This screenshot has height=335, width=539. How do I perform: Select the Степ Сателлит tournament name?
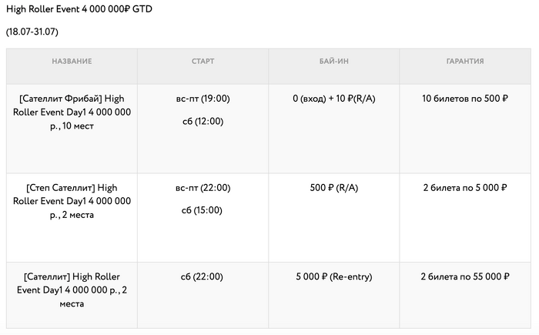pos(72,200)
